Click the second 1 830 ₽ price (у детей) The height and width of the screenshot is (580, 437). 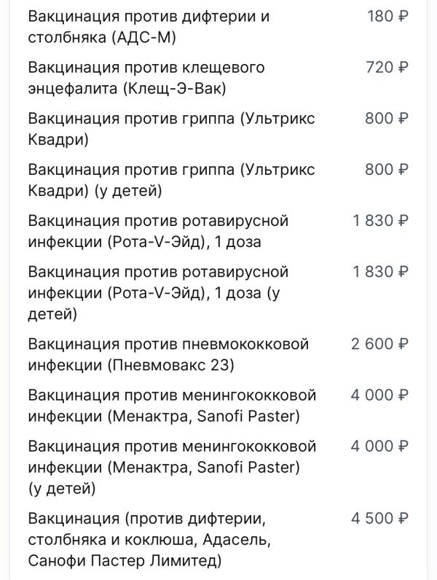(x=381, y=272)
